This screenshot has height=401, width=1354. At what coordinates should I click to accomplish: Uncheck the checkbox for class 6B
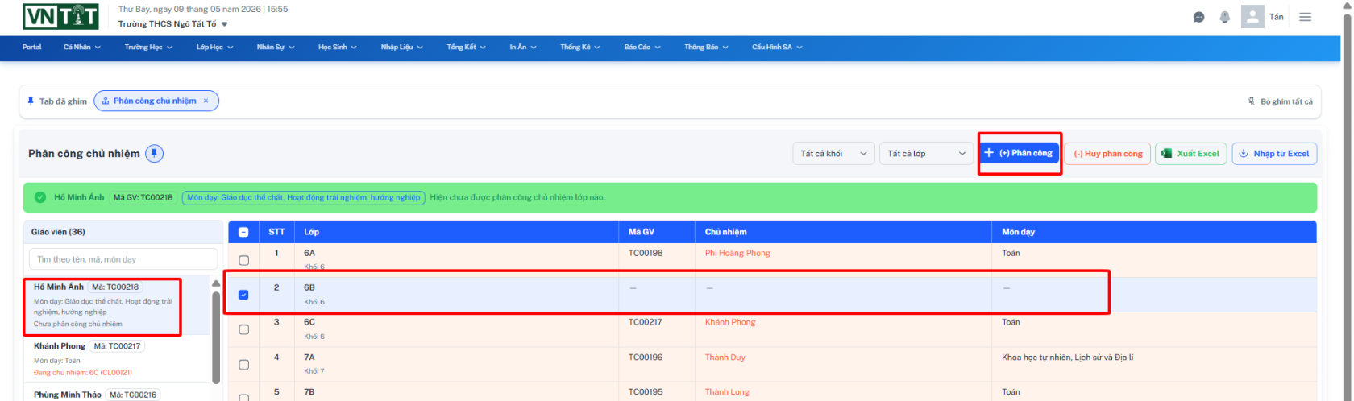[x=244, y=295]
